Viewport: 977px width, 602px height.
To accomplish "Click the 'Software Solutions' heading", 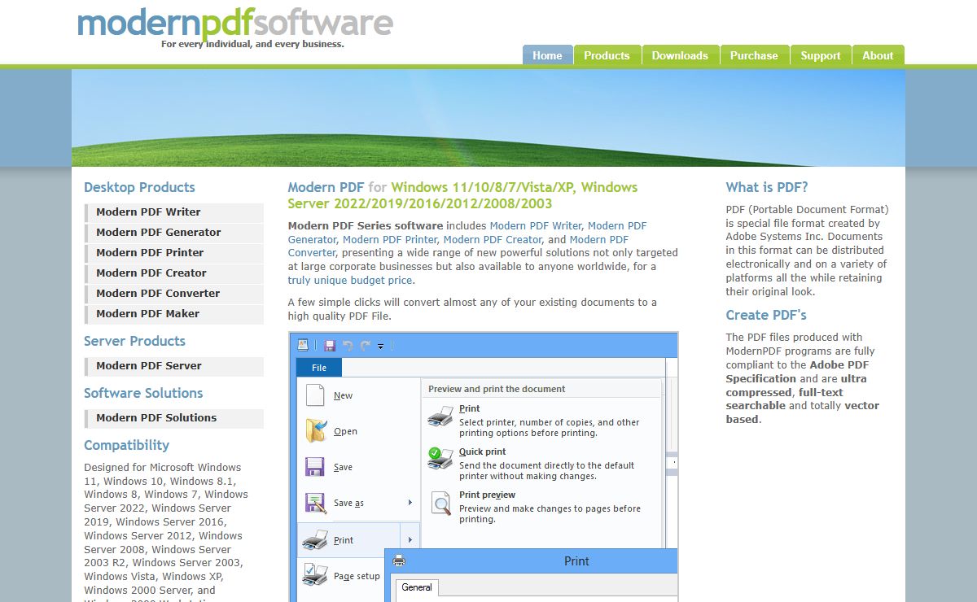I will click(143, 393).
